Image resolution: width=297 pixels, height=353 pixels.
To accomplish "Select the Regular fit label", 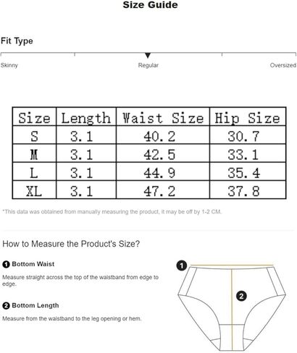I will point(148,65).
